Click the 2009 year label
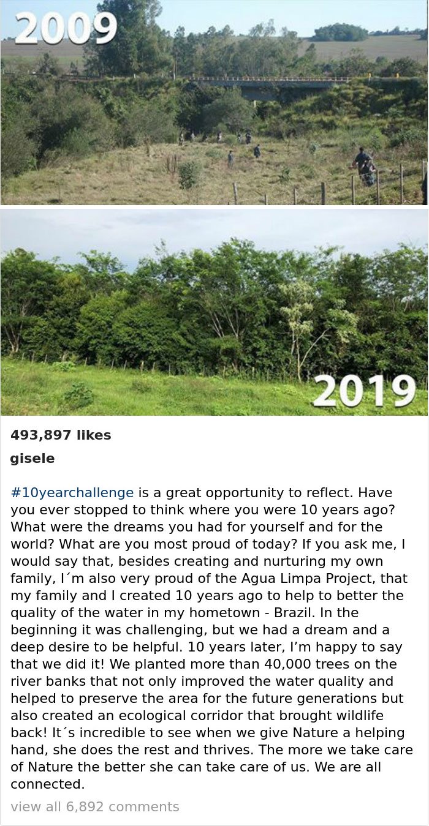 (66, 28)
